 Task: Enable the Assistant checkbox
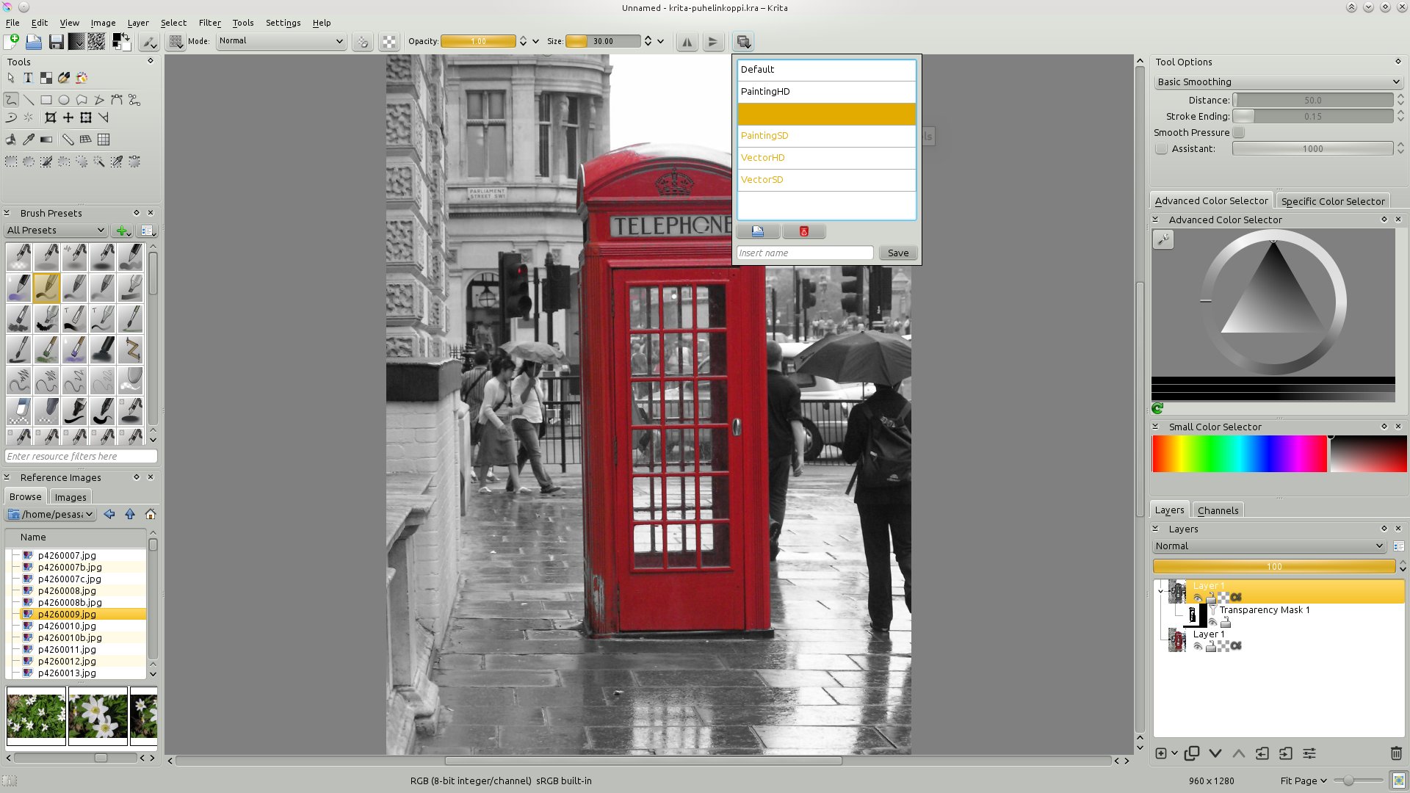point(1161,149)
